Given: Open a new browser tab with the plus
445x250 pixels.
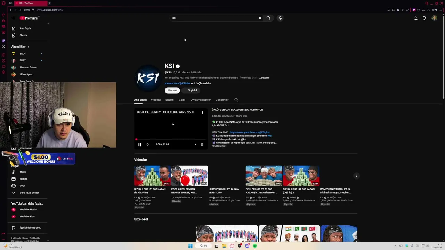Looking at the screenshot, I should pos(49,3).
